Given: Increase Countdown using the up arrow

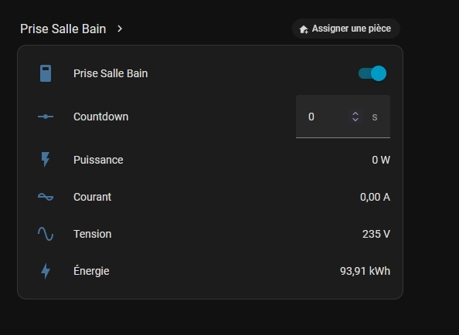Looking at the screenshot, I should (355, 113).
